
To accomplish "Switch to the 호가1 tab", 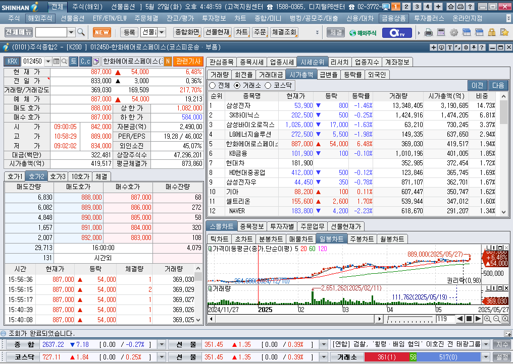I will (15, 176).
